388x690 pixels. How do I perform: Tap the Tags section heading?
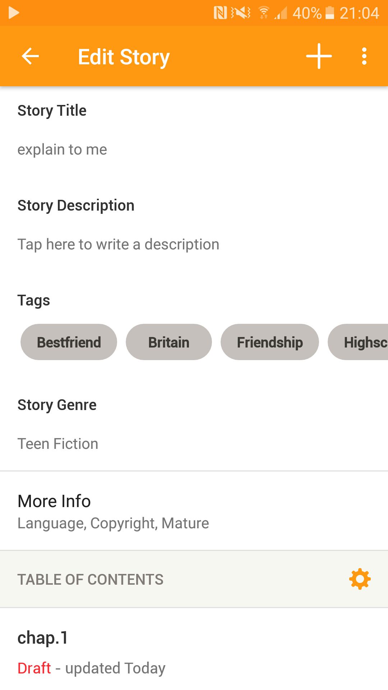coord(34,300)
